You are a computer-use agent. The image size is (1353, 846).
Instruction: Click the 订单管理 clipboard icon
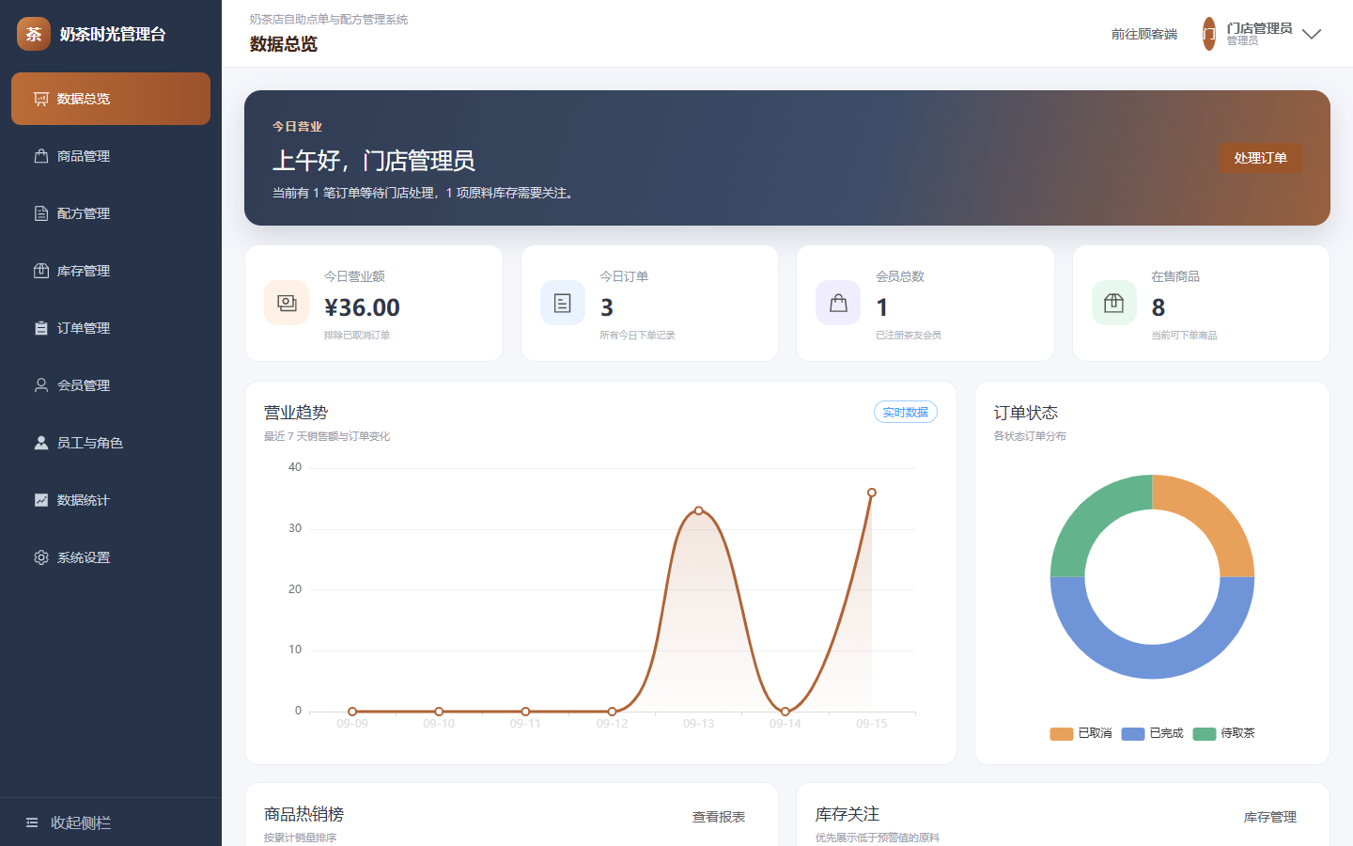coord(41,328)
